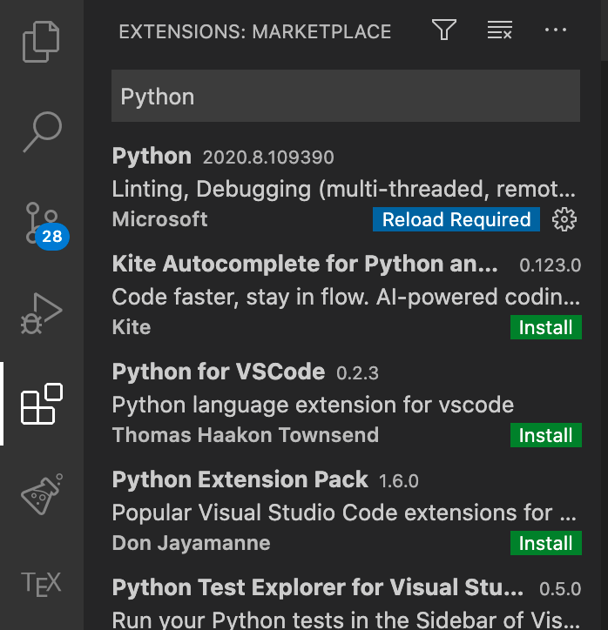The width and height of the screenshot is (608, 630).
Task: Open the Python extension by Microsoft
Action: pos(346,188)
